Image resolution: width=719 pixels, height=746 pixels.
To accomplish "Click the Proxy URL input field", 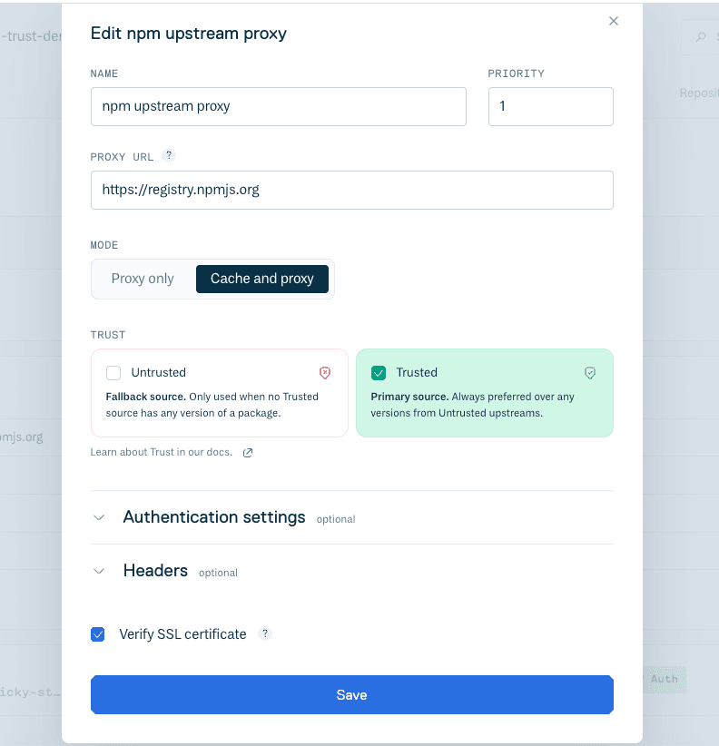I will (351, 190).
